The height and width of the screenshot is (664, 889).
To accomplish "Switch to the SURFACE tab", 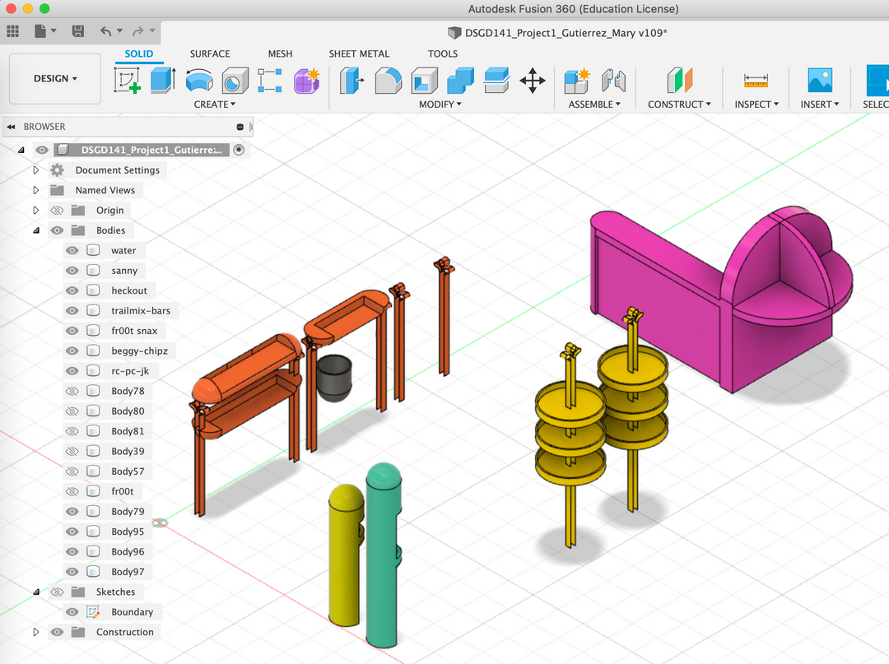I will point(210,54).
